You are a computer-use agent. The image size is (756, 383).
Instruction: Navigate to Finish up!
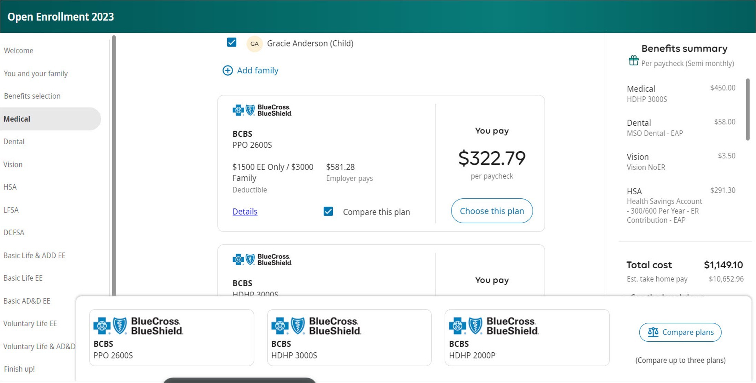click(19, 369)
